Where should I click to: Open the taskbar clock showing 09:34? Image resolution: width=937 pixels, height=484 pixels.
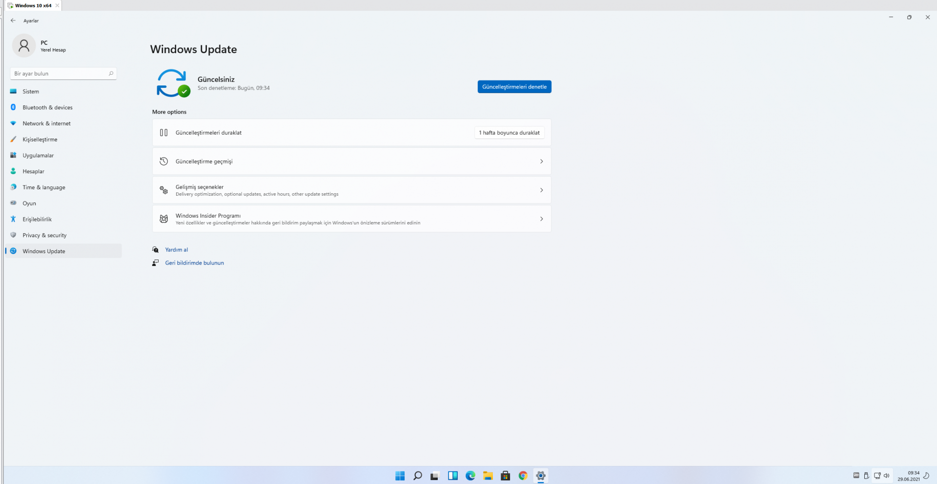click(x=909, y=476)
